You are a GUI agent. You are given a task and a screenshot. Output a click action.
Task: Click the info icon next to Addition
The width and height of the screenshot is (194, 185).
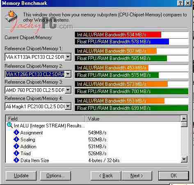click(16, 146)
